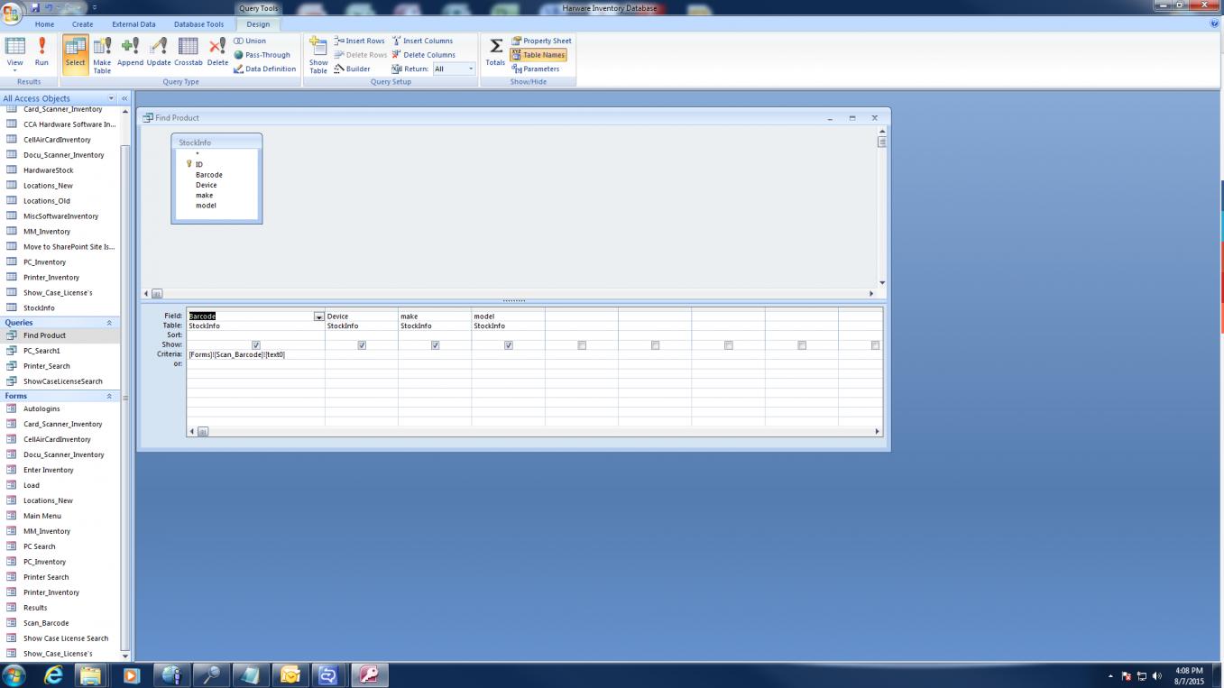Choose the Make Table query type
This screenshot has width=1224, height=688.
coord(102,54)
